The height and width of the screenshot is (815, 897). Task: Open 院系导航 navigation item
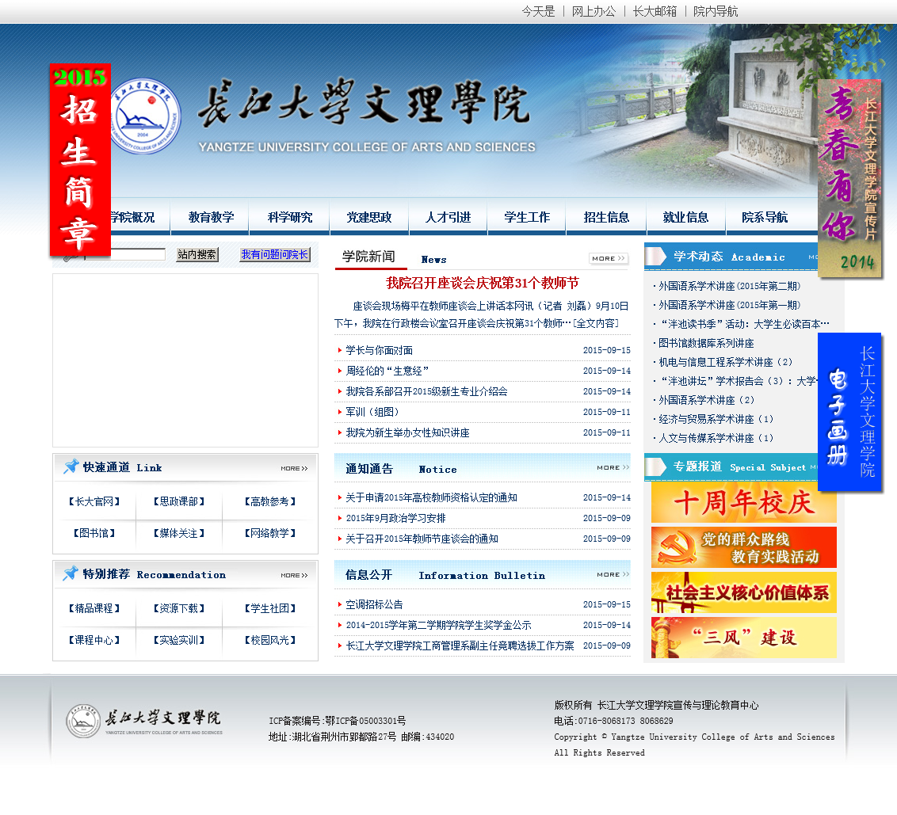coord(765,217)
